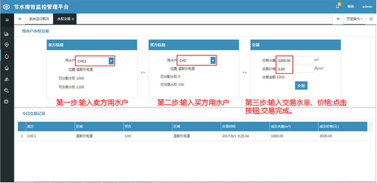This screenshot has height=183, width=377.
Task: Open the wrench tools sidebar icon
Action: click(x=7, y=91)
